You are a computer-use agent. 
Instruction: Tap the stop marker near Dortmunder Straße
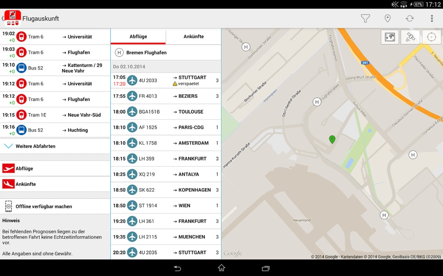246,47
